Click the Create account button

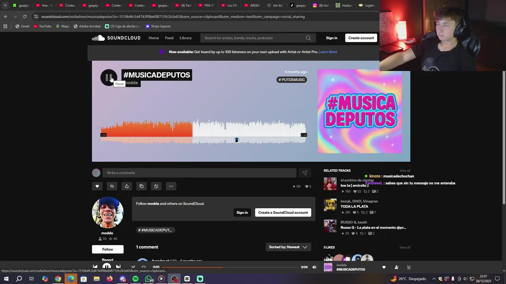click(361, 38)
